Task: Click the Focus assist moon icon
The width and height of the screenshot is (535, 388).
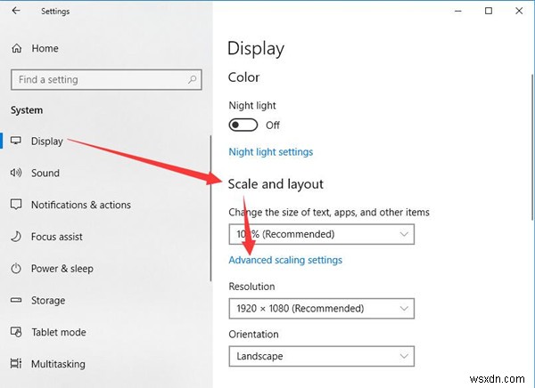Action: pos(16,237)
